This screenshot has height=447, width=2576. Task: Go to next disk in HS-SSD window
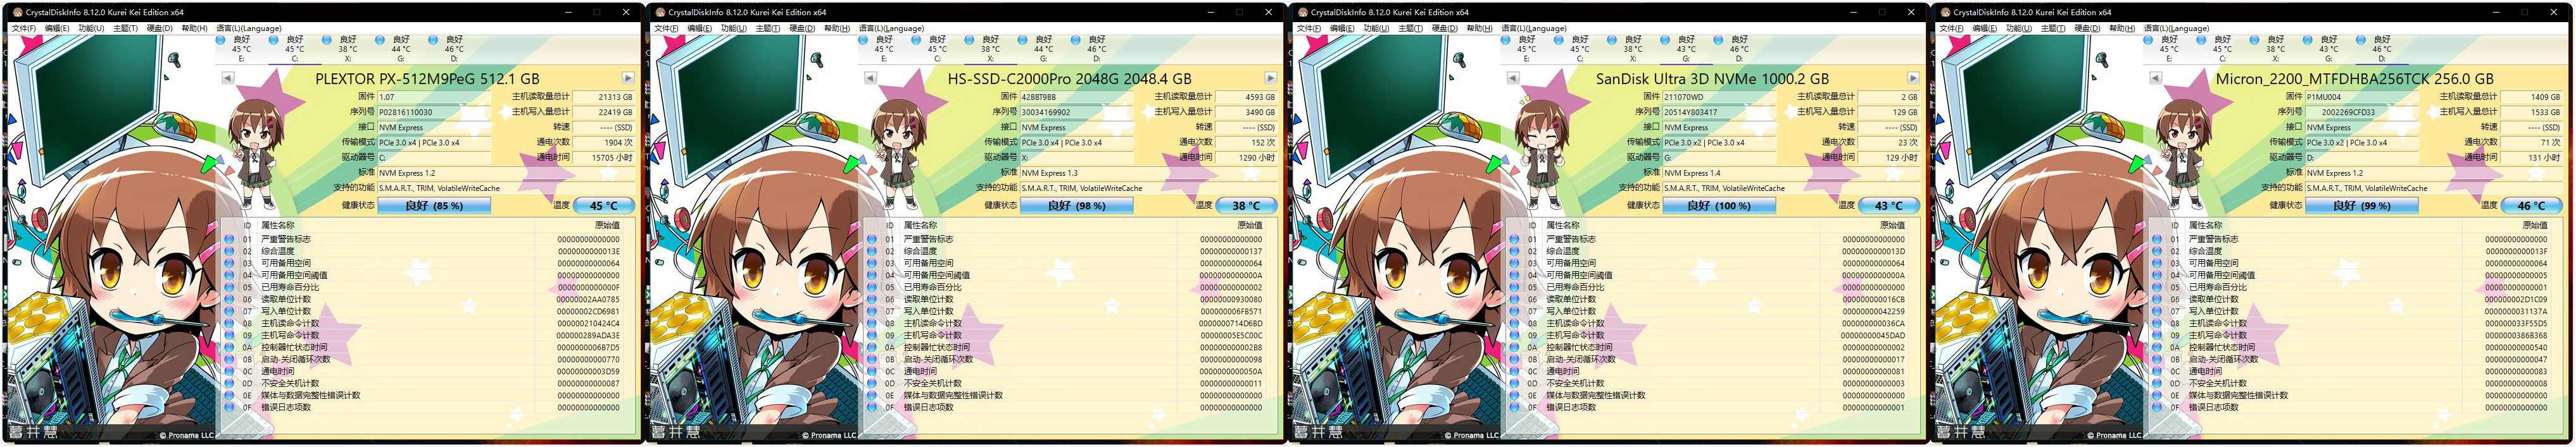[x=1271, y=78]
